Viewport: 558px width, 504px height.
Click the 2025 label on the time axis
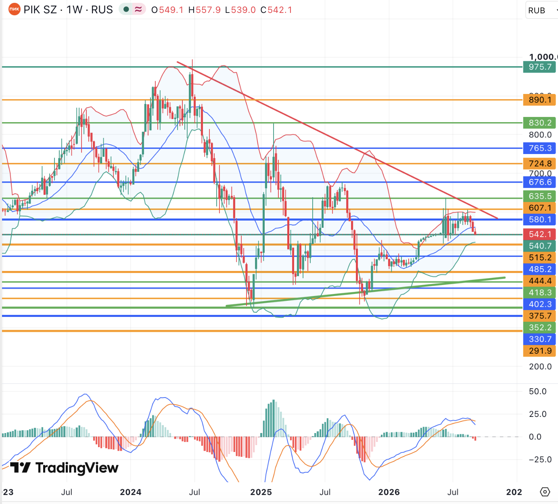[x=261, y=492]
